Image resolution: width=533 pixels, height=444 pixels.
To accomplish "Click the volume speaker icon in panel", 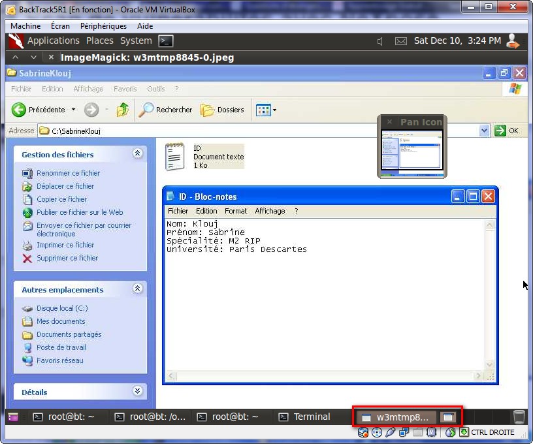I will 380,41.
